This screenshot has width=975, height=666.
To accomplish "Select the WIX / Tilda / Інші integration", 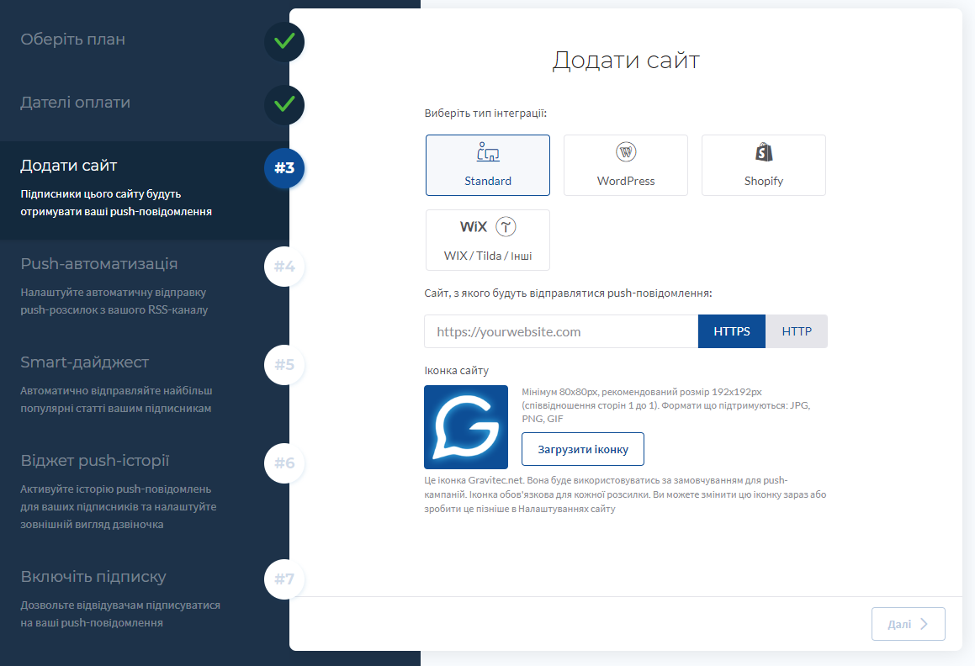I will [488, 240].
